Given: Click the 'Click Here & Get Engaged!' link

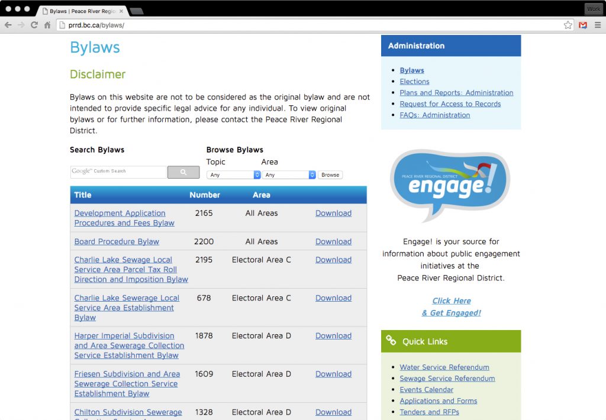Looking at the screenshot, I should (x=452, y=307).
